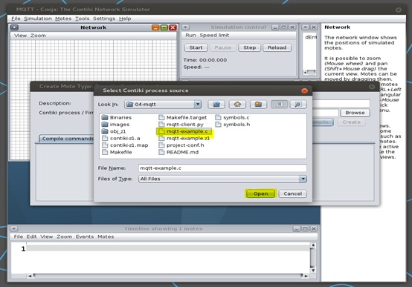
Task: Create New Folder icon in file dialog
Action: pos(258,105)
